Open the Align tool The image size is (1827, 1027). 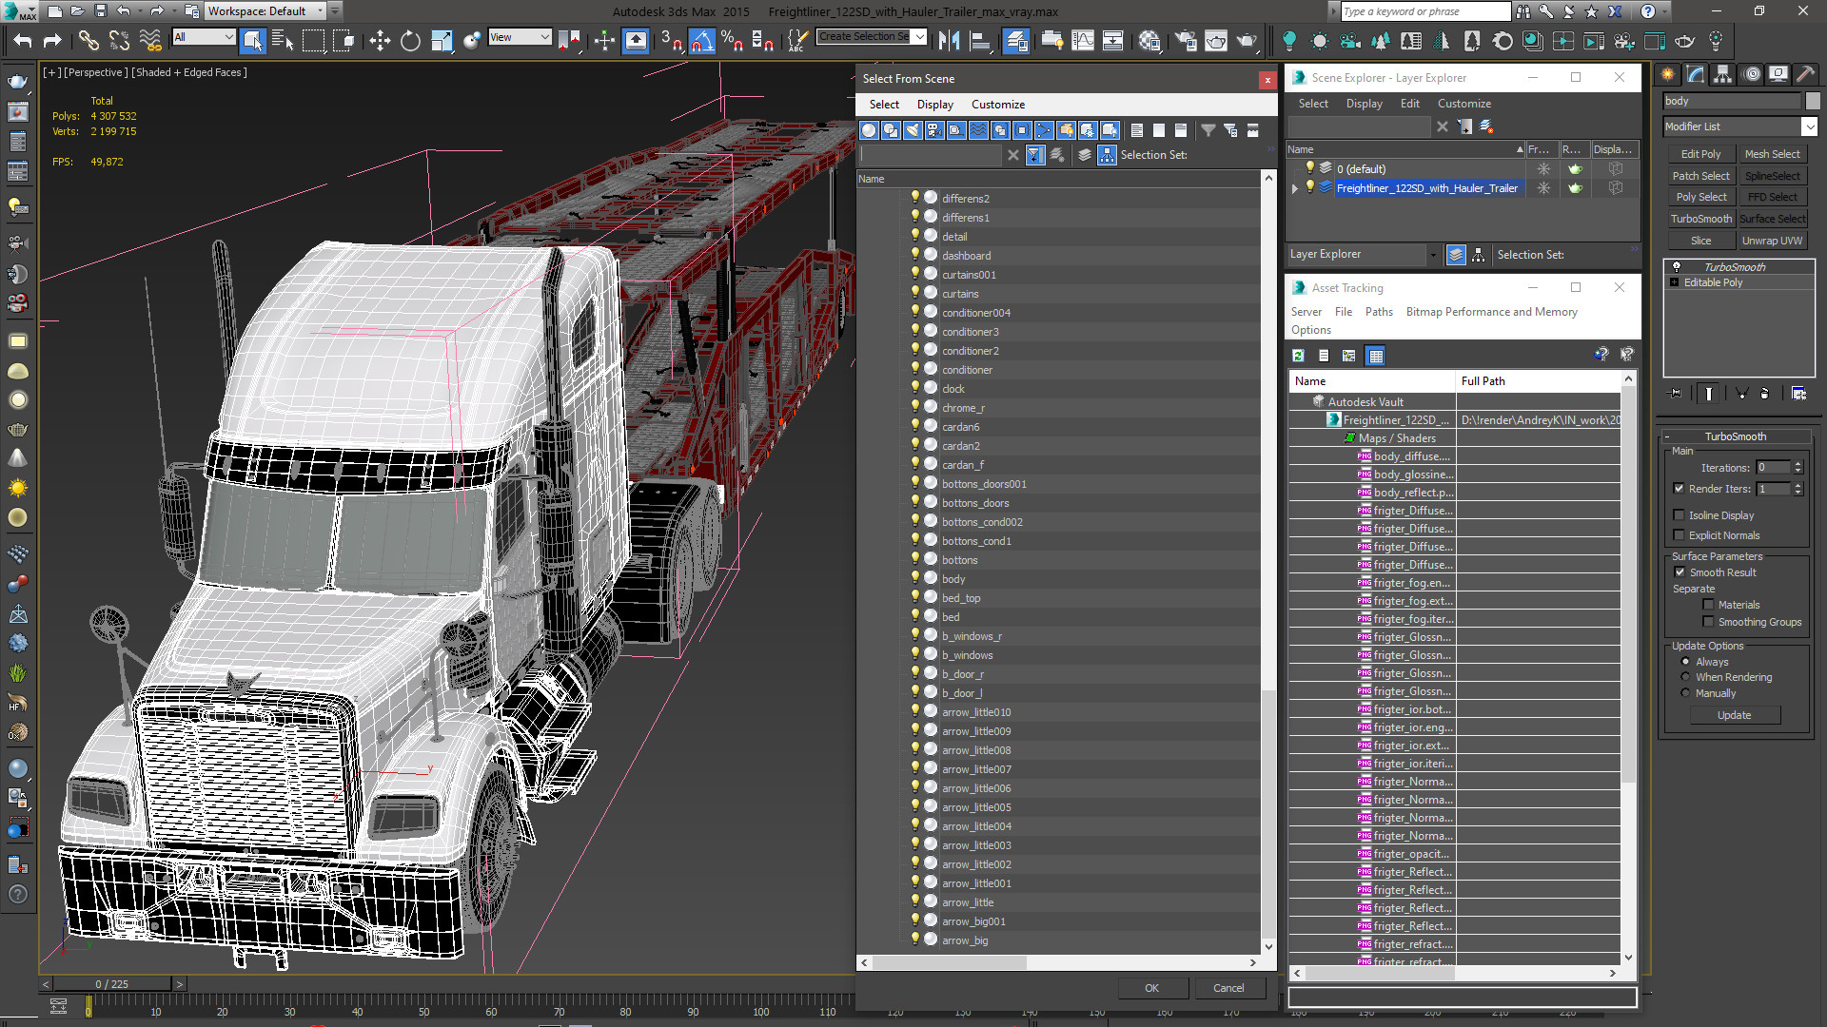[979, 40]
